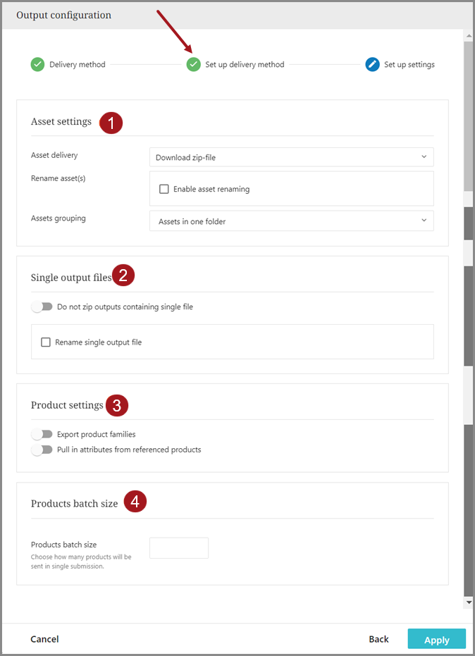Click the Products batch size input field

click(179, 548)
